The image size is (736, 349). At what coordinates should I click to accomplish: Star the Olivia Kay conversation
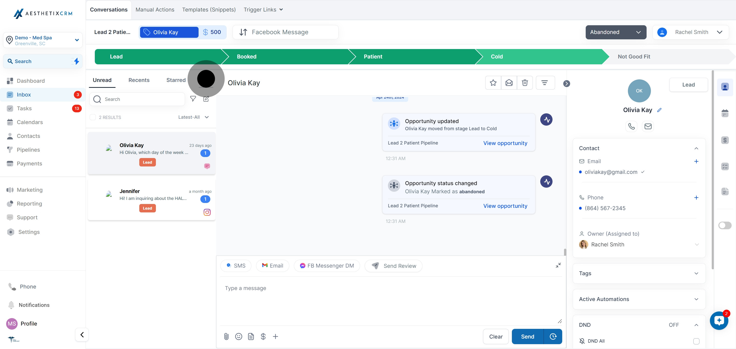493,83
